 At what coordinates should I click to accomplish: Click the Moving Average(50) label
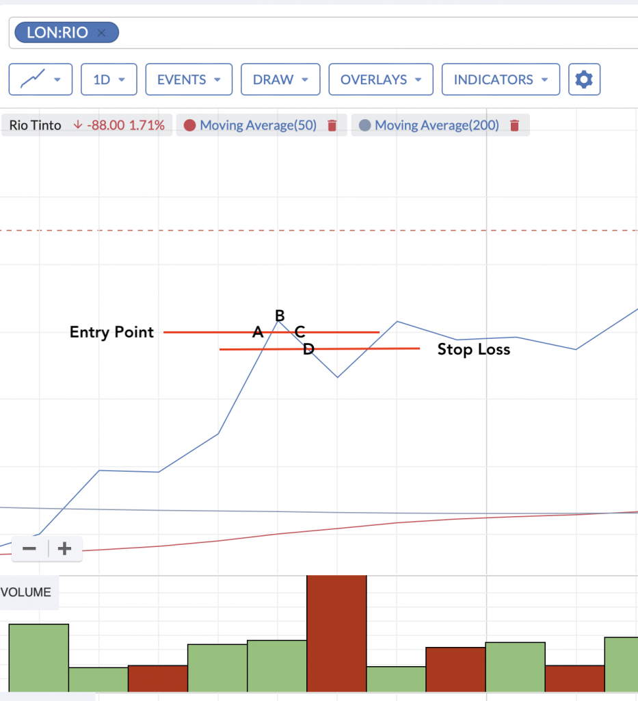258,125
